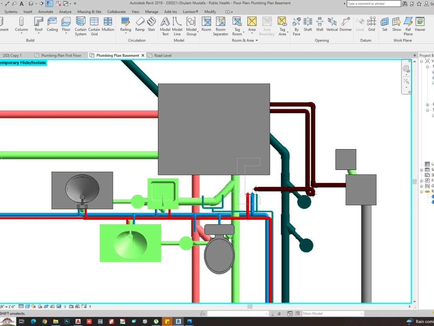
Task: Open the Collaborate ribbon tab
Action: (116, 12)
